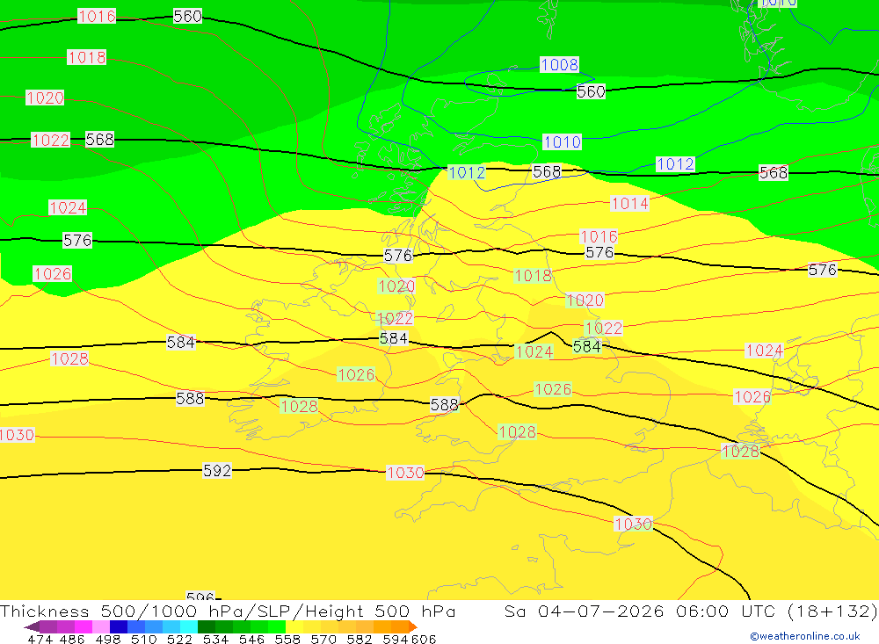Viewport: 879px width, 644px height.
Task: Click the cyan legend colour swatch
Action: (x=189, y=626)
